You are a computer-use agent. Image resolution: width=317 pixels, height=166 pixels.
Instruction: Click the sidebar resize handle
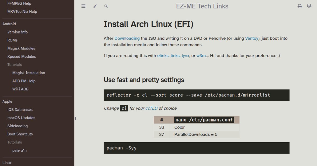pos(75,119)
